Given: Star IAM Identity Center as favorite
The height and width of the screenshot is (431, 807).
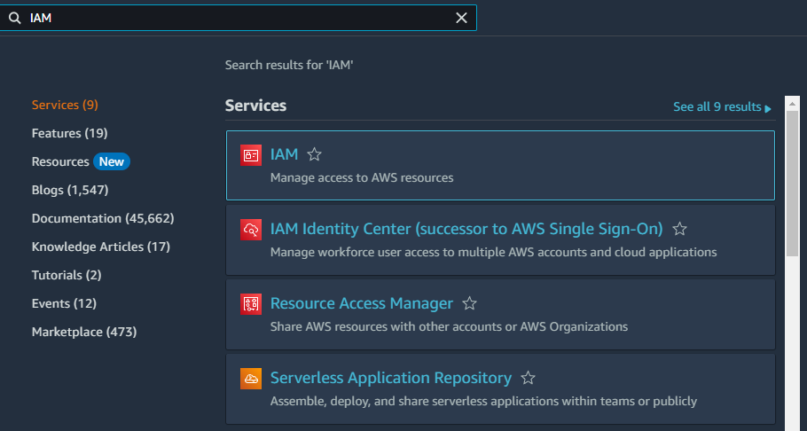Looking at the screenshot, I should coord(679,229).
